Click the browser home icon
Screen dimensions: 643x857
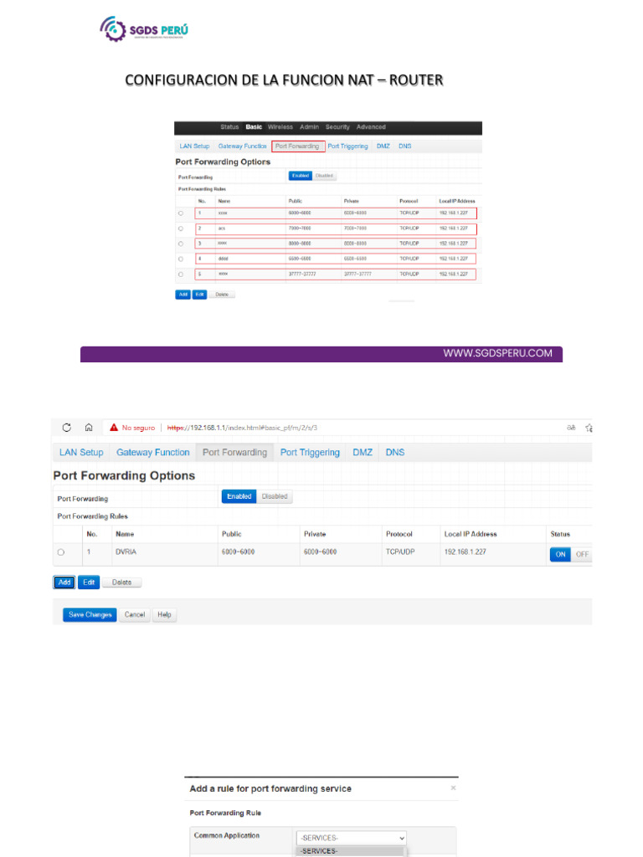89,428
